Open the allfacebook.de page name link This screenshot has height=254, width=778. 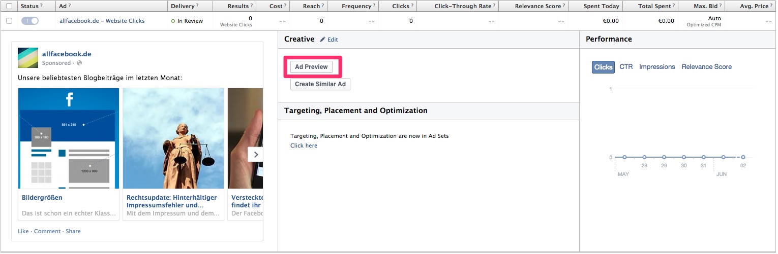click(67, 54)
